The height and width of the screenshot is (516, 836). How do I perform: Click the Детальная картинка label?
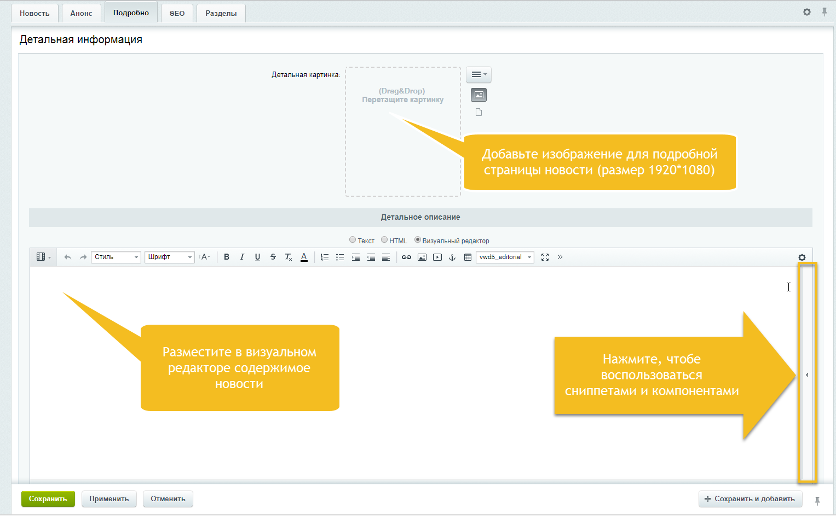[306, 75]
